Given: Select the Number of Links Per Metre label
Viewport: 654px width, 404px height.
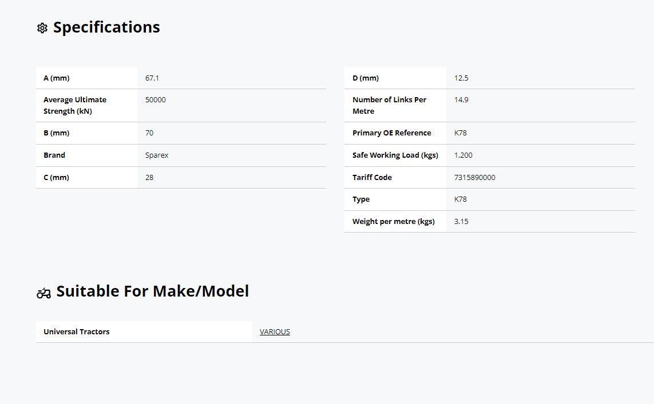Looking at the screenshot, I should point(389,105).
